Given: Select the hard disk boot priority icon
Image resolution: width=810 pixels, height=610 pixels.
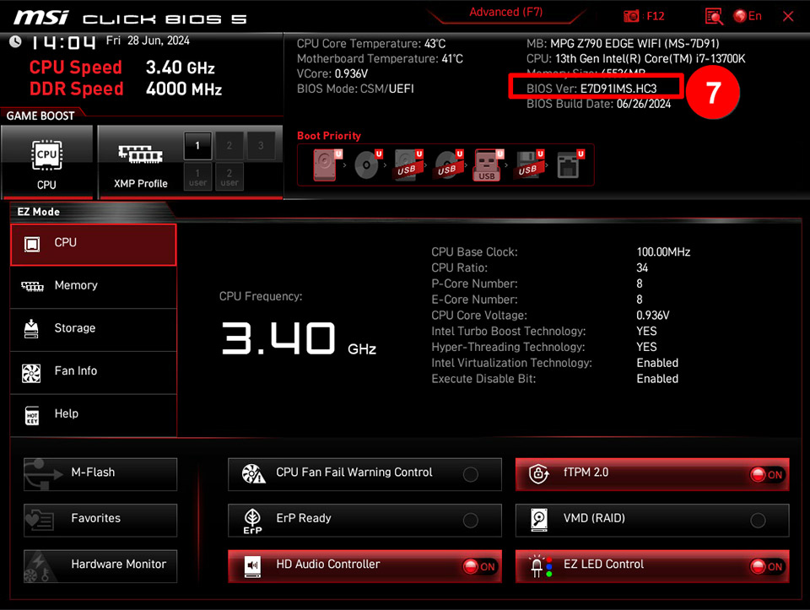Looking at the screenshot, I should 325,165.
